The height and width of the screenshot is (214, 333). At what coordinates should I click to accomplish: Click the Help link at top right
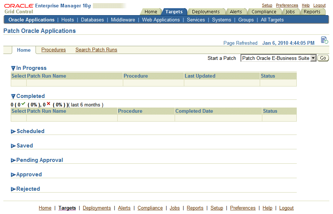pyautogui.click(x=306, y=5)
